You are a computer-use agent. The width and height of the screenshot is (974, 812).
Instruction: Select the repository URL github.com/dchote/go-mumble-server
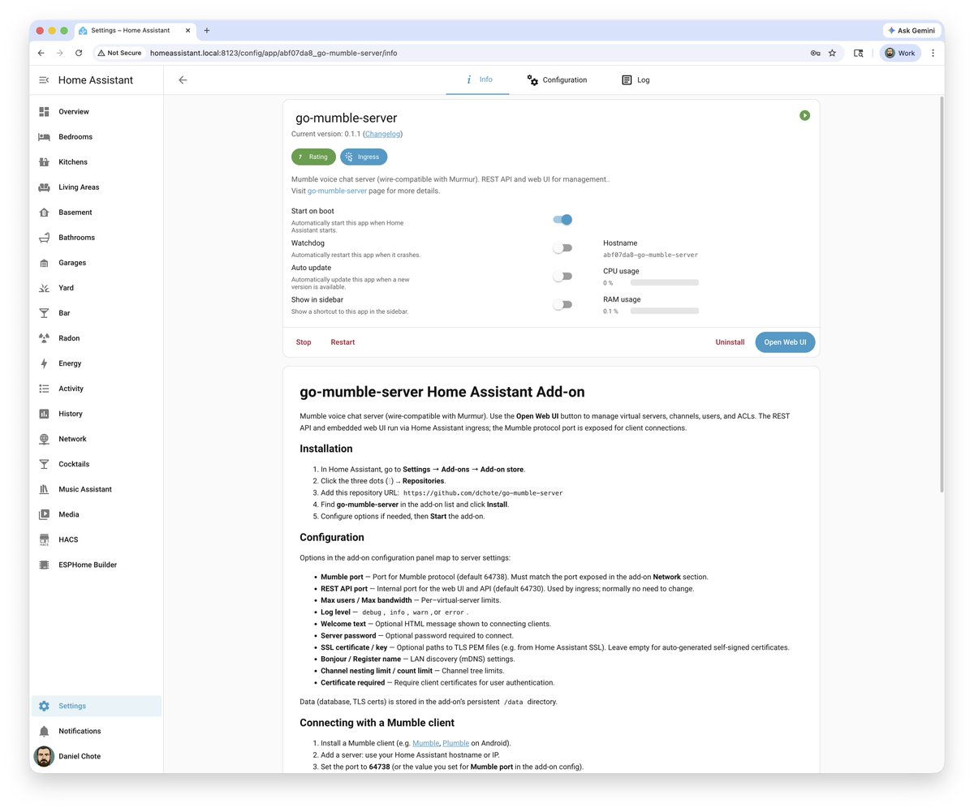pyautogui.click(x=483, y=492)
